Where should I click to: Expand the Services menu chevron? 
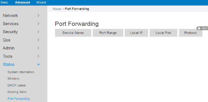pos(38,24)
